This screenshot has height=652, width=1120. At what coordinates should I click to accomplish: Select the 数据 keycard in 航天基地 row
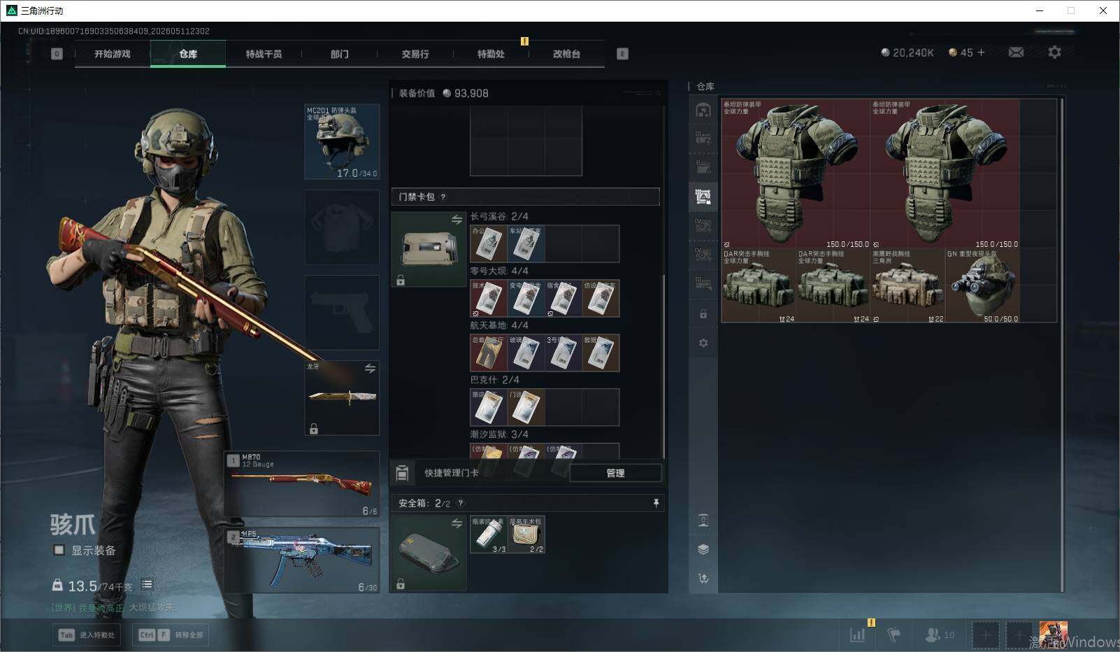click(x=601, y=353)
